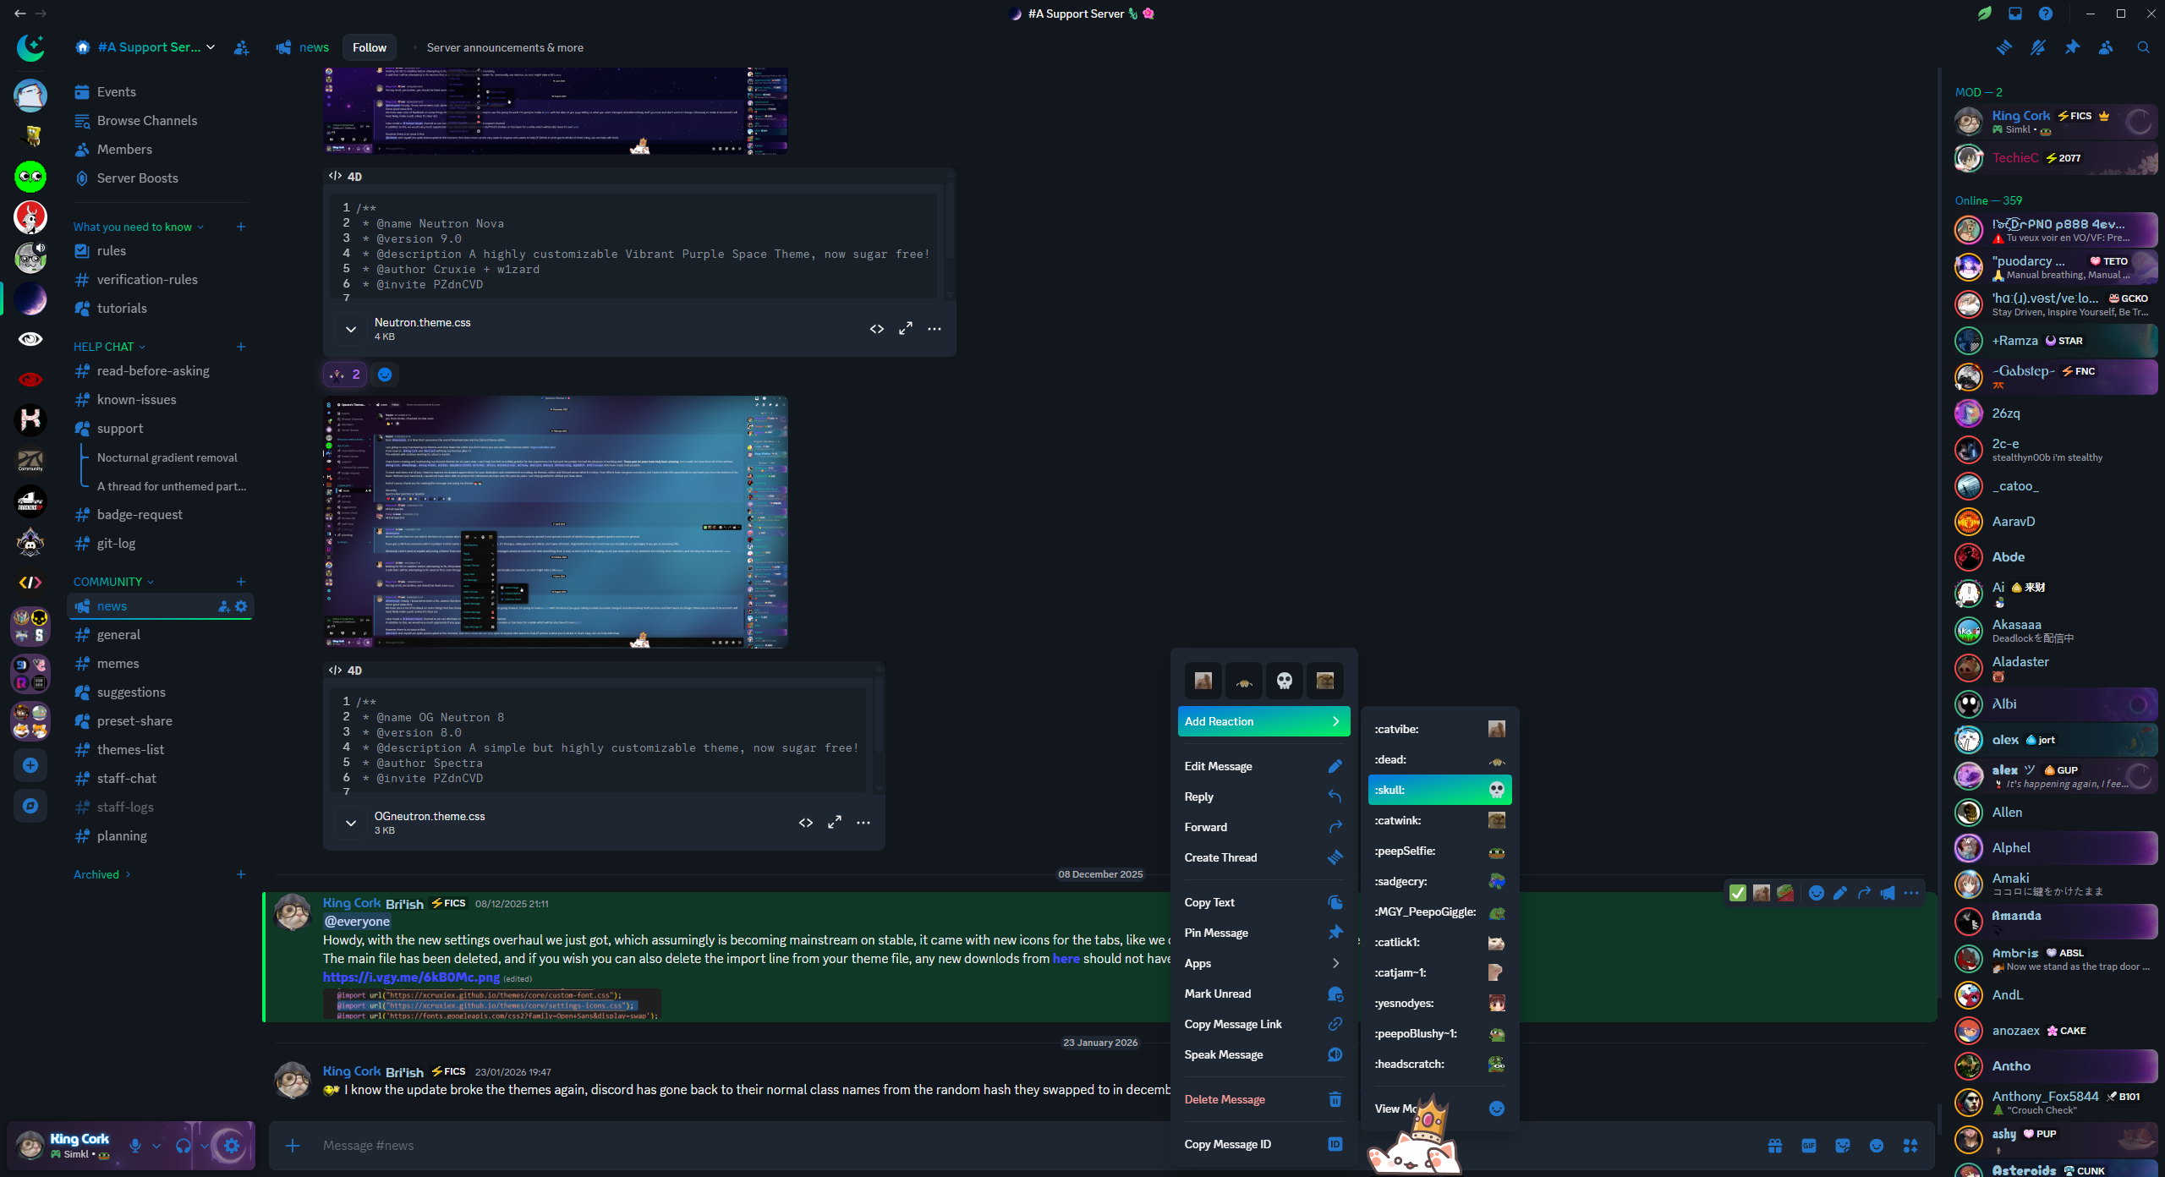Click the search magnifier icon in header
This screenshot has width=2165, height=1177.
pos(2143,47)
